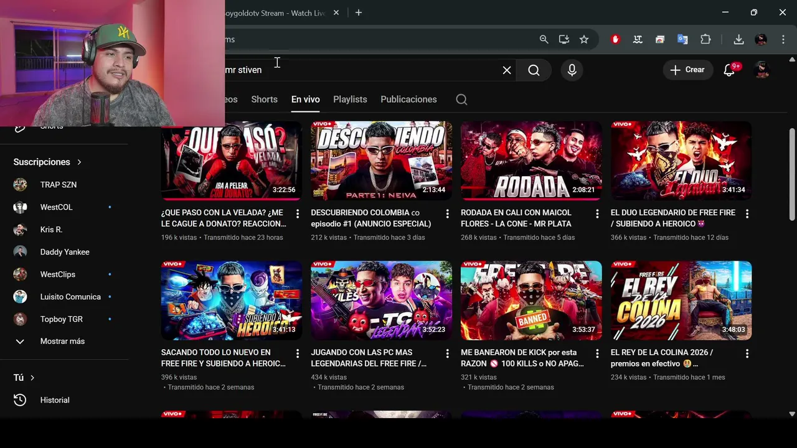The height and width of the screenshot is (448, 797).
Task: Open options for QUE PASO CON LA VELADA video
Action: tap(297, 213)
